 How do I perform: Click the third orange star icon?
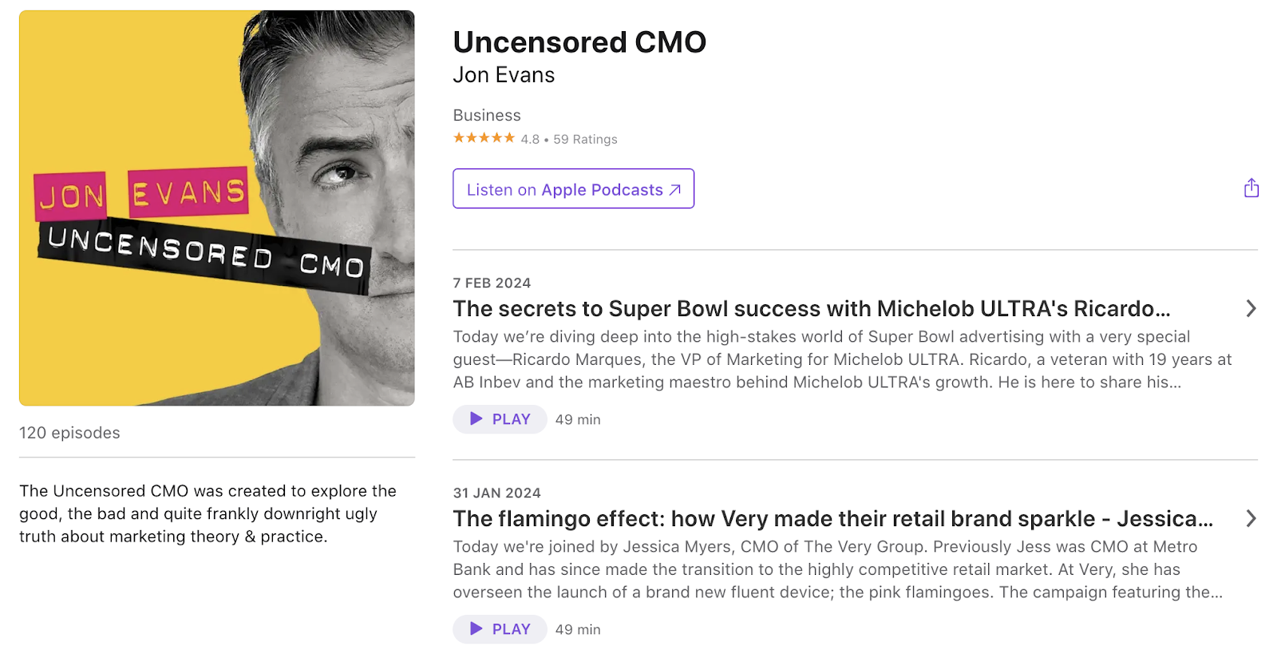coord(483,137)
